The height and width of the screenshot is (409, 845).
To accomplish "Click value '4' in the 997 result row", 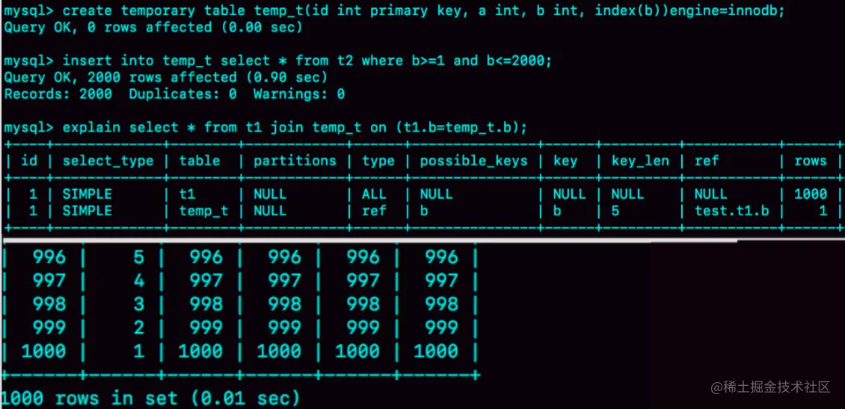I will point(139,280).
